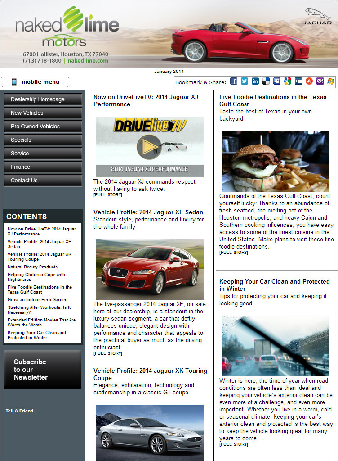338x461 pixels.
Task: Share on Digg icon
Action: point(298,81)
